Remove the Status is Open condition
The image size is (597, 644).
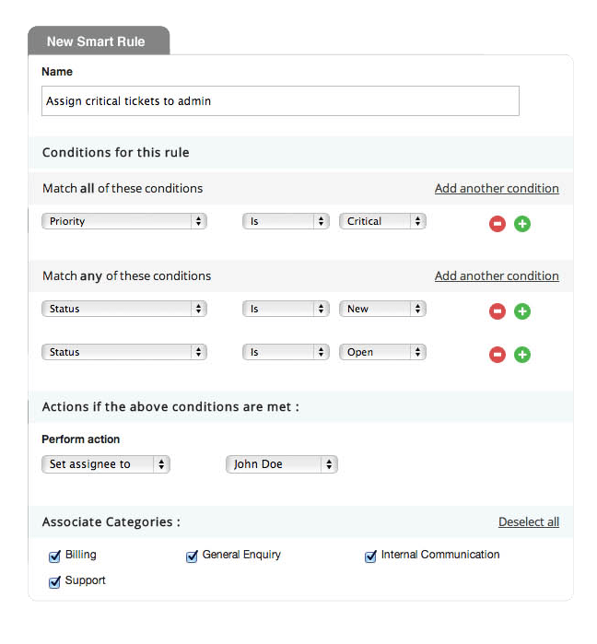click(x=497, y=355)
